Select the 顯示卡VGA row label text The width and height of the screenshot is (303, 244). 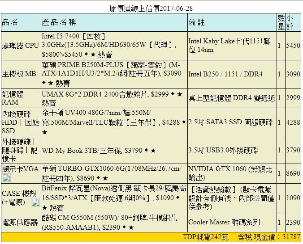pyautogui.click(x=20, y=169)
